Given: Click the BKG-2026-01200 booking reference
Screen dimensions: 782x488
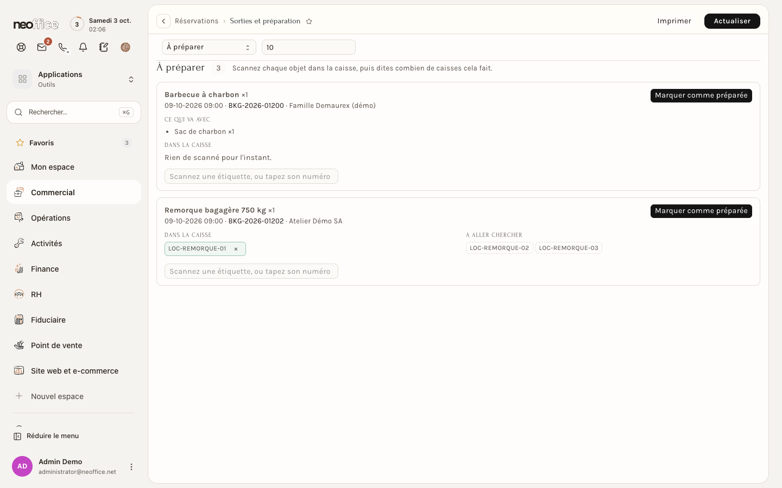Looking at the screenshot, I should (x=256, y=106).
